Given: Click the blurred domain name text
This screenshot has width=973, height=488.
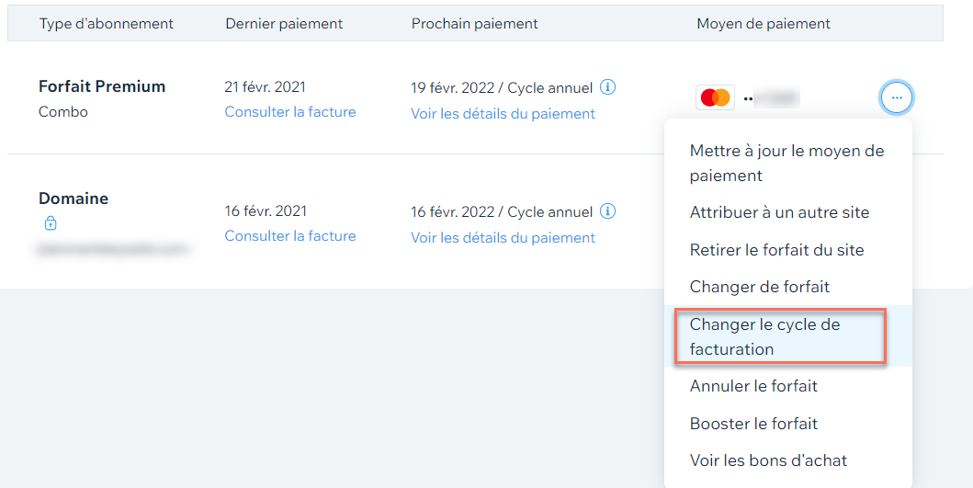Looking at the screenshot, I should pos(113,248).
